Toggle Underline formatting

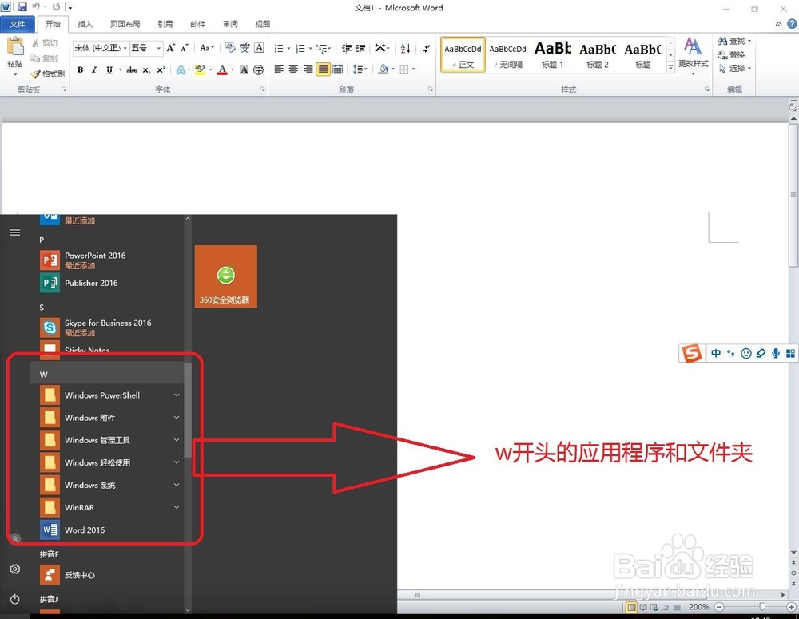[x=109, y=69]
